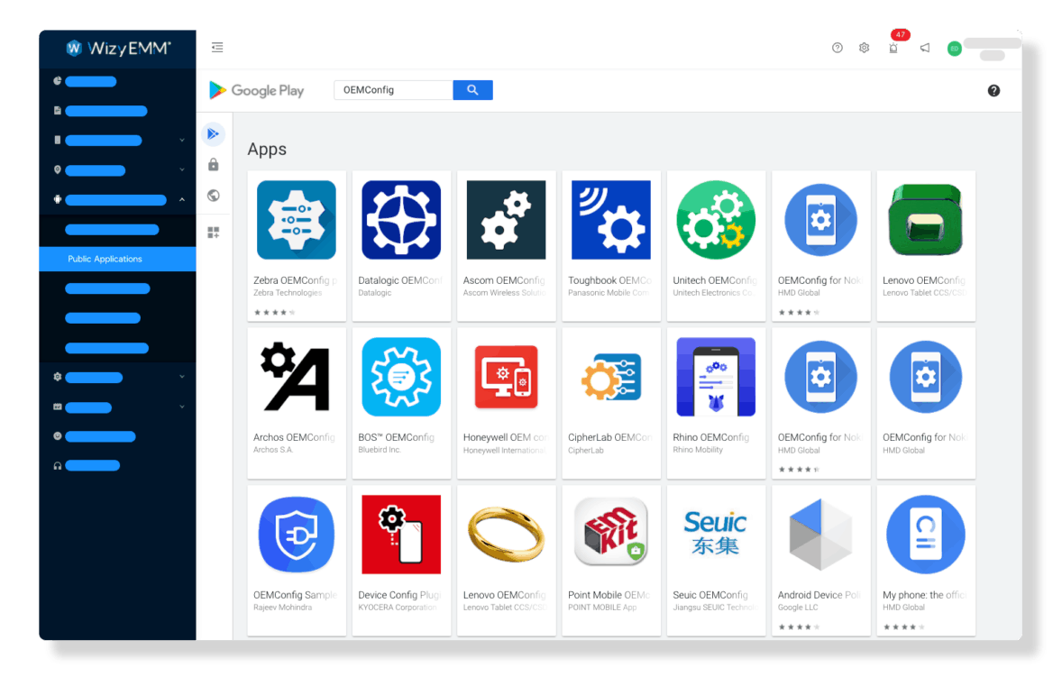Viewport: 1062px width, 695px height.
Task: Expand the sidebar section with gear icon
Action: 182,377
